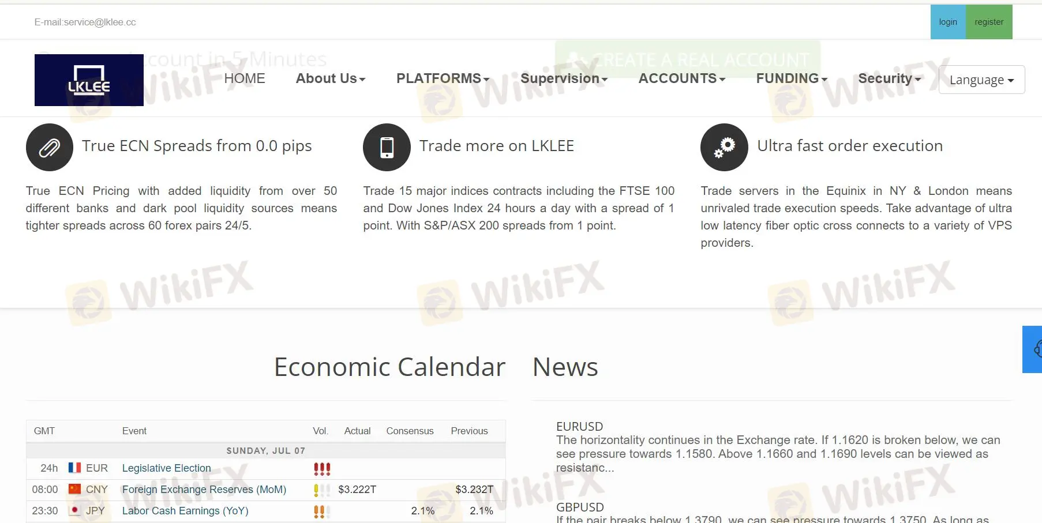This screenshot has height=523, width=1042.
Task: Open Labor Cash Earnings (YoY) event
Action: [x=185, y=511]
